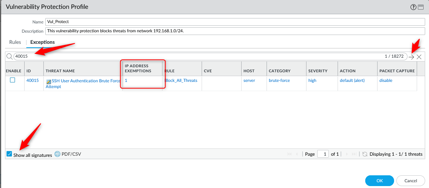
Task: Click the apply-search arrow icon
Action: 411,57
